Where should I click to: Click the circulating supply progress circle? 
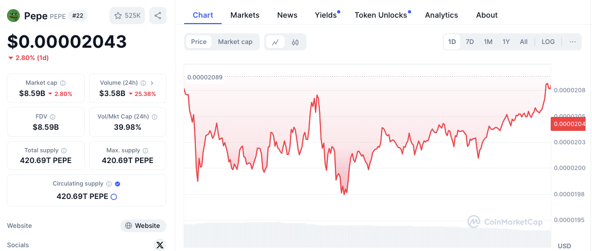coord(114,197)
